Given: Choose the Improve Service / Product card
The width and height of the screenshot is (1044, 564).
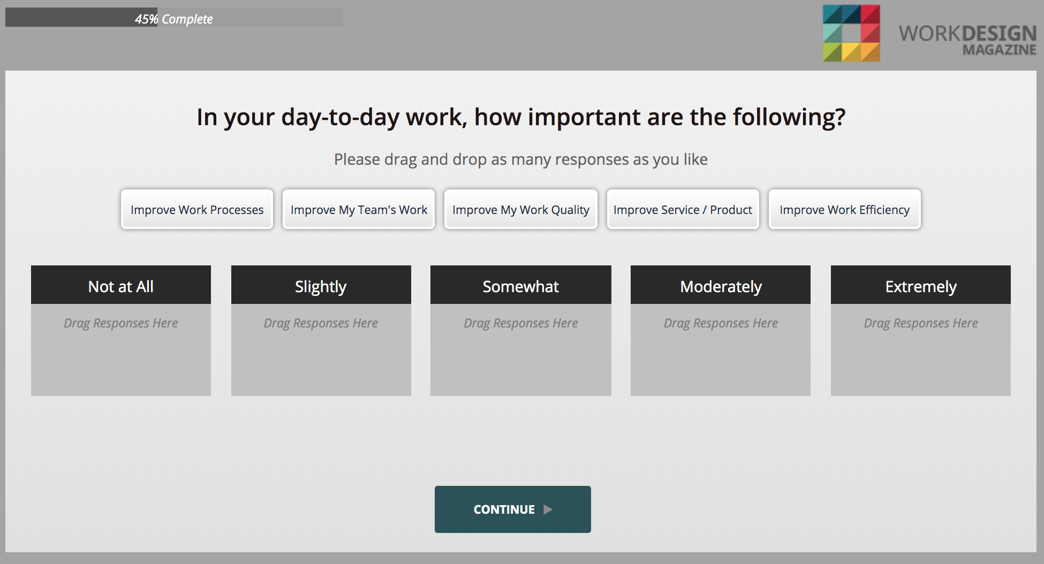Looking at the screenshot, I should coord(683,209).
